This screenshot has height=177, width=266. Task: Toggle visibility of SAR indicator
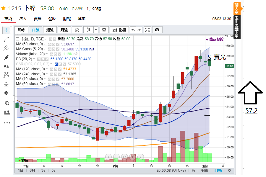coord(56,64)
